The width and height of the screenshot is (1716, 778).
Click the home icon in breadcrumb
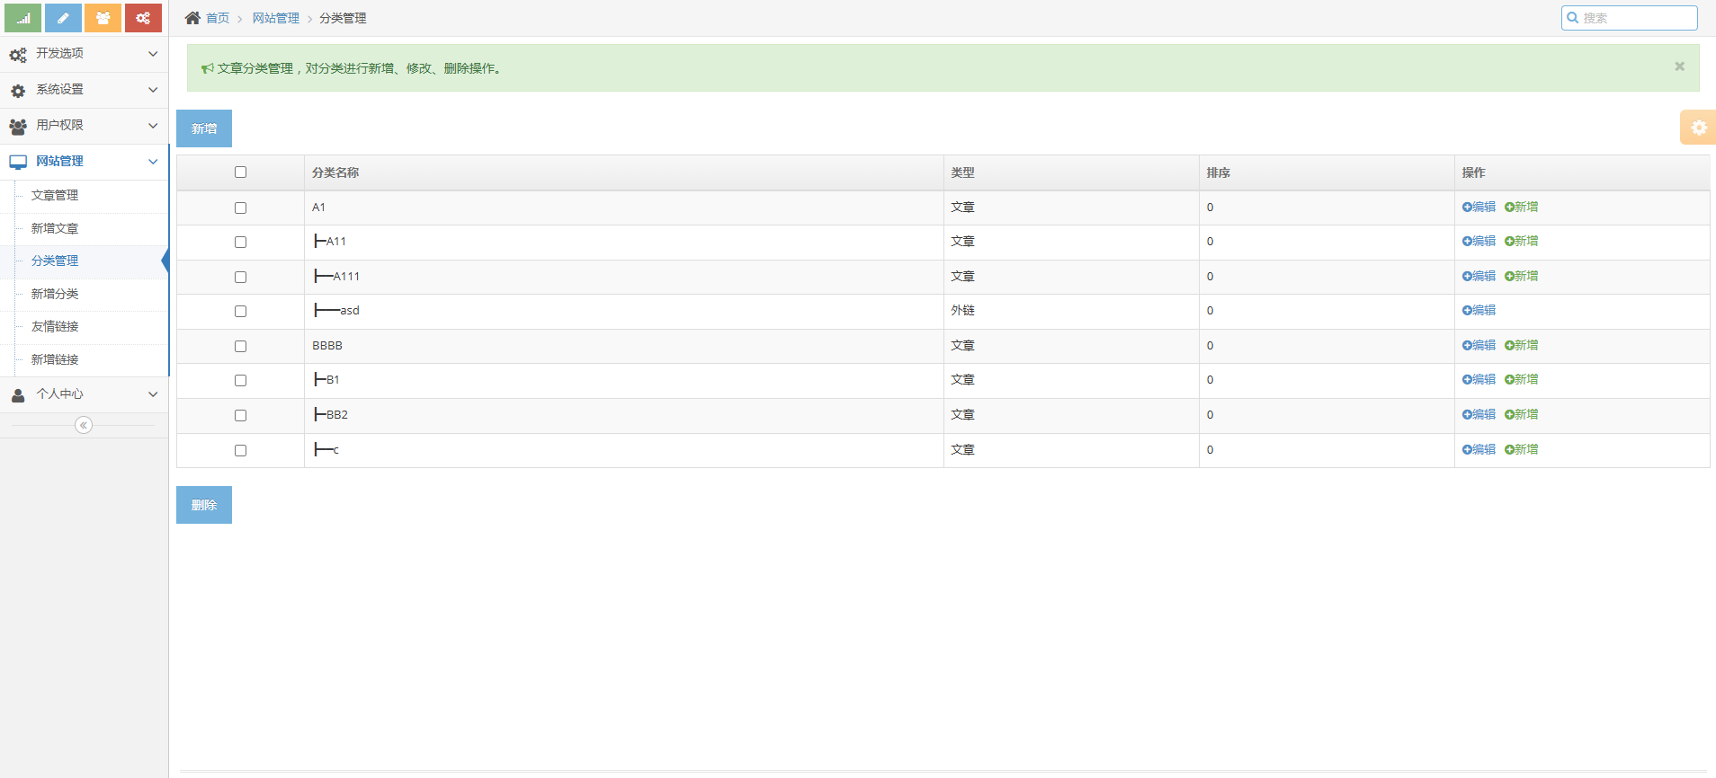[192, 18]
